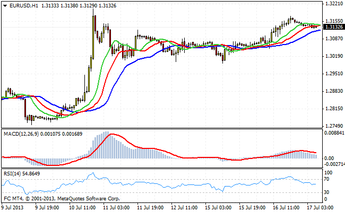Click the 11 Jul 03:00 time label
The image size is (345, 212).
pyautogui.click(x=116, y=208)
